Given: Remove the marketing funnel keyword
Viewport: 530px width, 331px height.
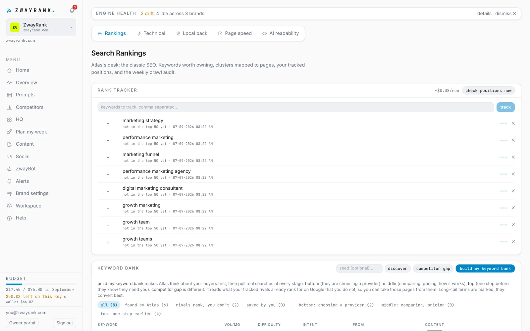Looking at the screenshot, I should (x=513, y=157).
